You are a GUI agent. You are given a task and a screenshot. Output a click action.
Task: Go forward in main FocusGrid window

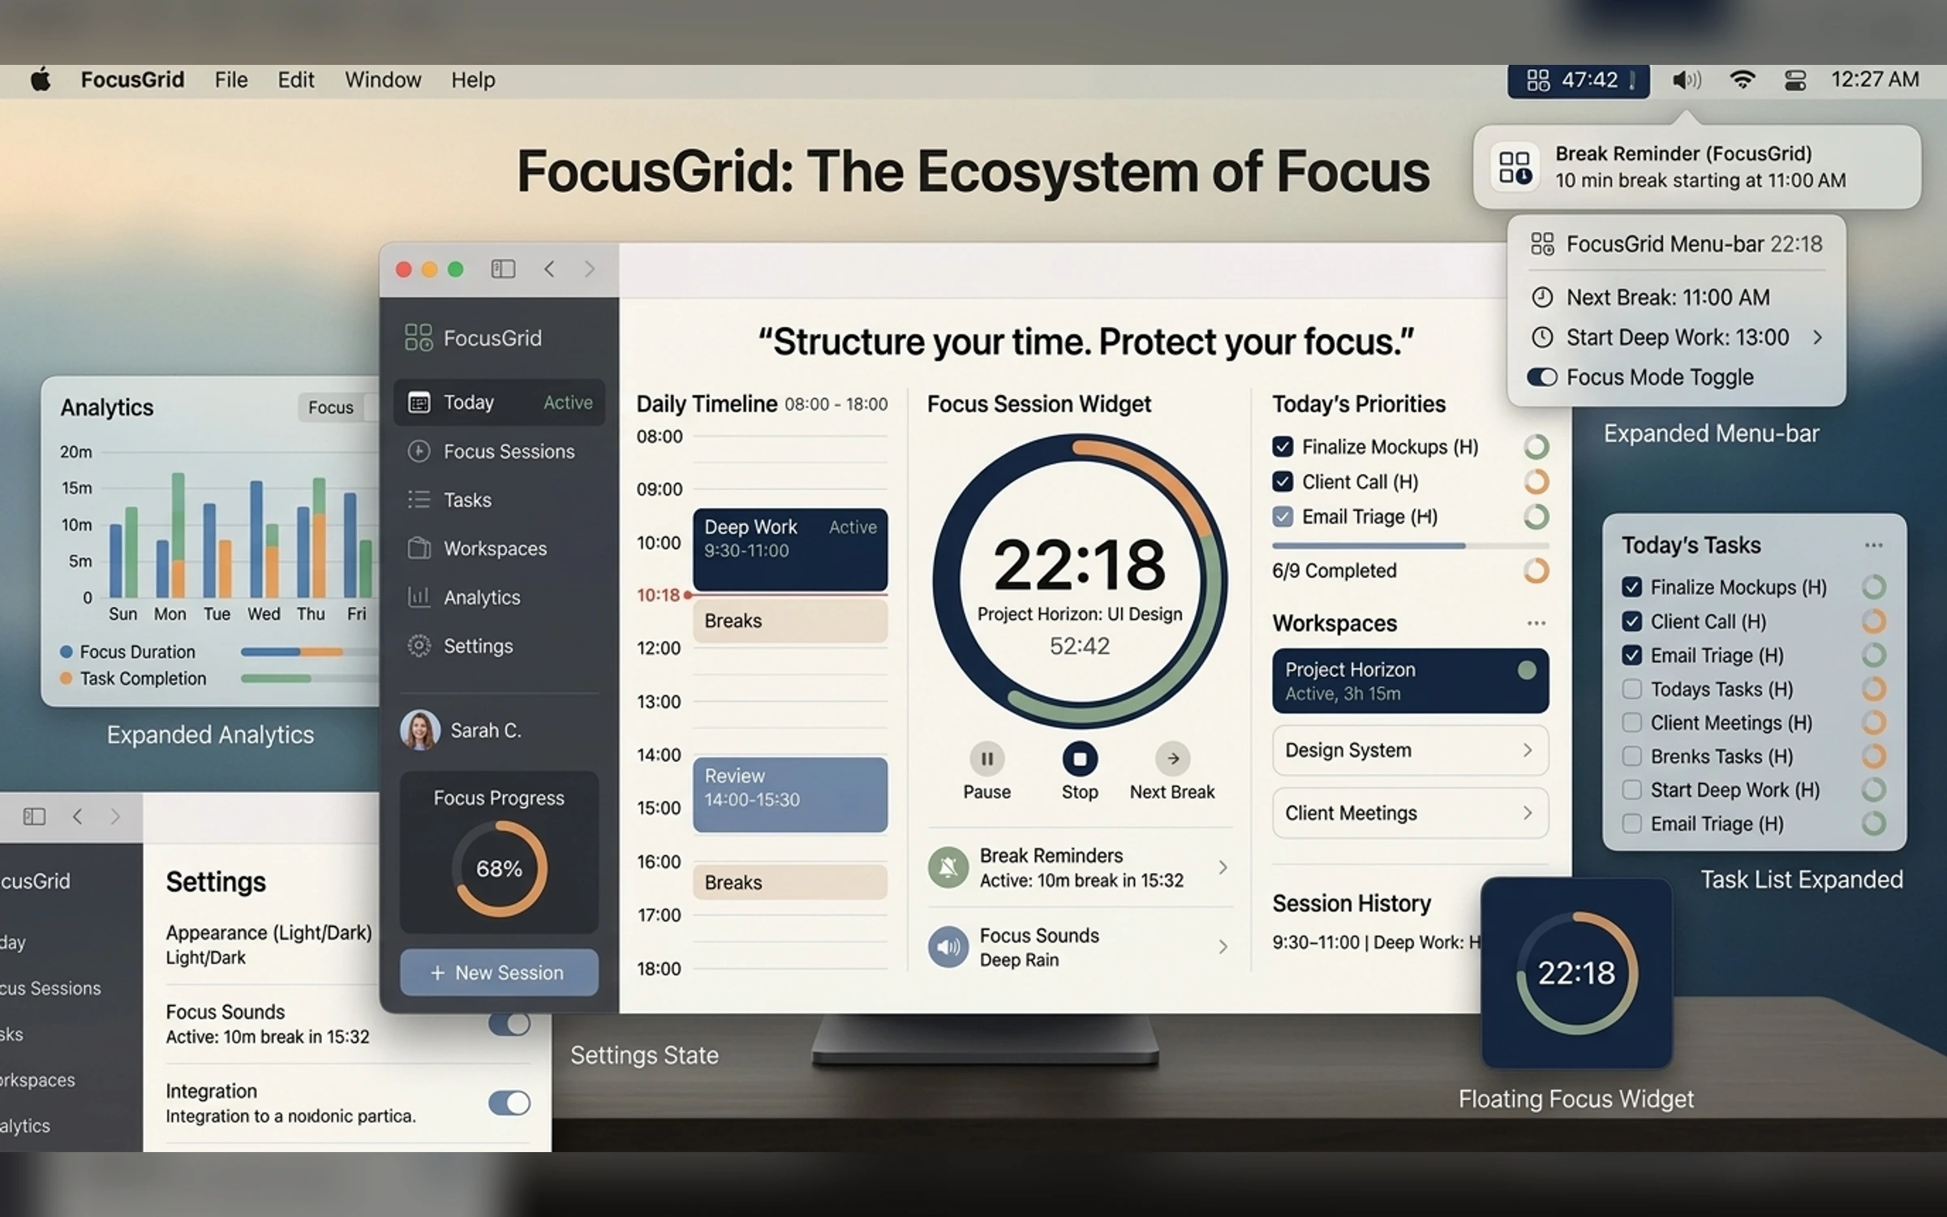[x=590, y=269]
